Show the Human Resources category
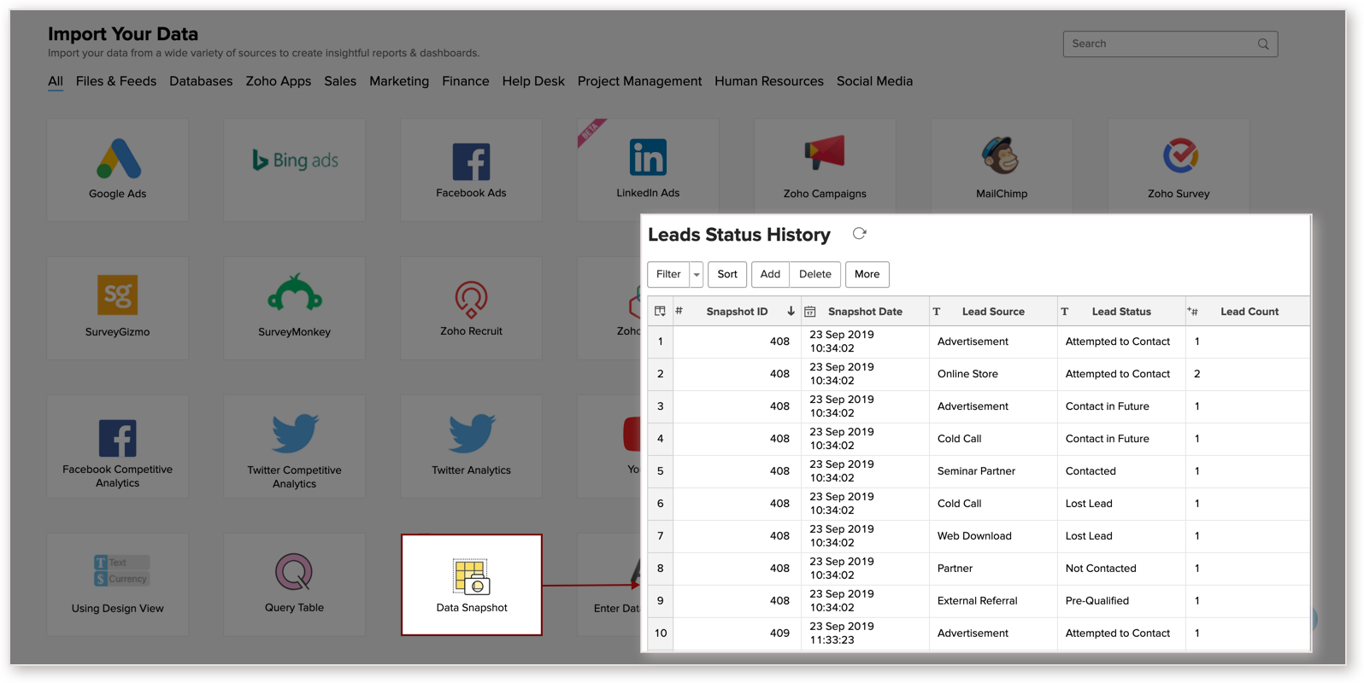Viewport: 1364px width, 683px height. (x=769, y=81)
